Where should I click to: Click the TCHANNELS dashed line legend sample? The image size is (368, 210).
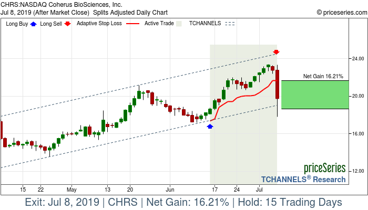coord(230,24)
